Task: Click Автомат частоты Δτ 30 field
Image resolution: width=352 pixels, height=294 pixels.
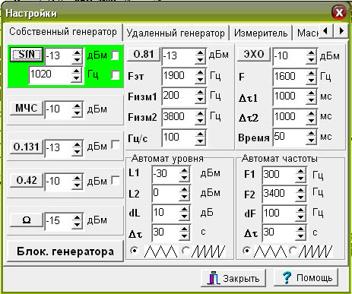Action: (x=279, y=232)
